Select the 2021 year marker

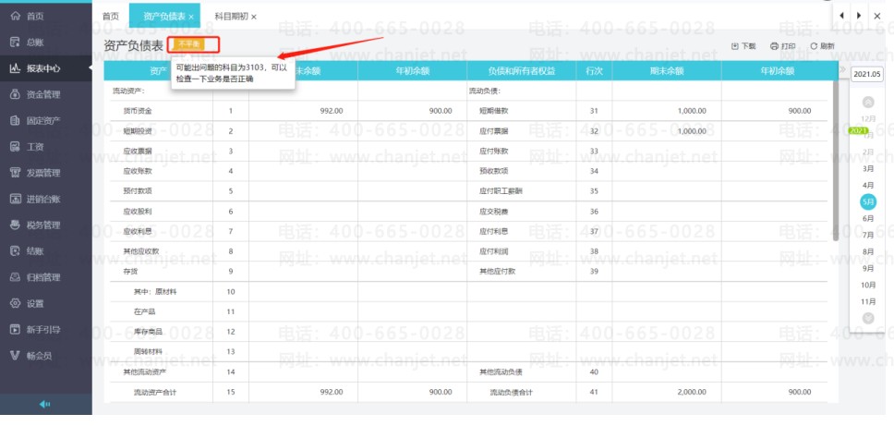[x=858, y=130]
